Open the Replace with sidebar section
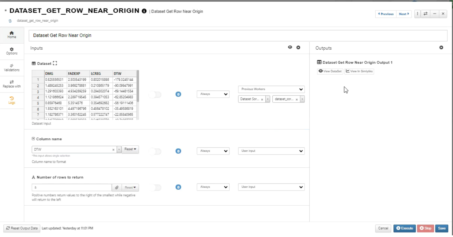 (x=12, y=84)
